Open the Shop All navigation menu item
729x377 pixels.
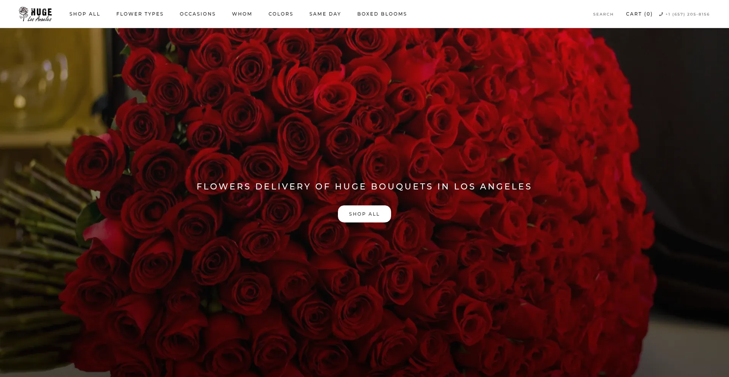pyautogui.click(x=85, y=14)
